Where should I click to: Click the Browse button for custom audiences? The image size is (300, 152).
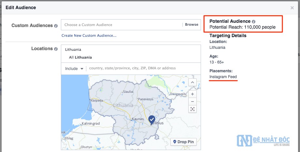click(192, 25)
